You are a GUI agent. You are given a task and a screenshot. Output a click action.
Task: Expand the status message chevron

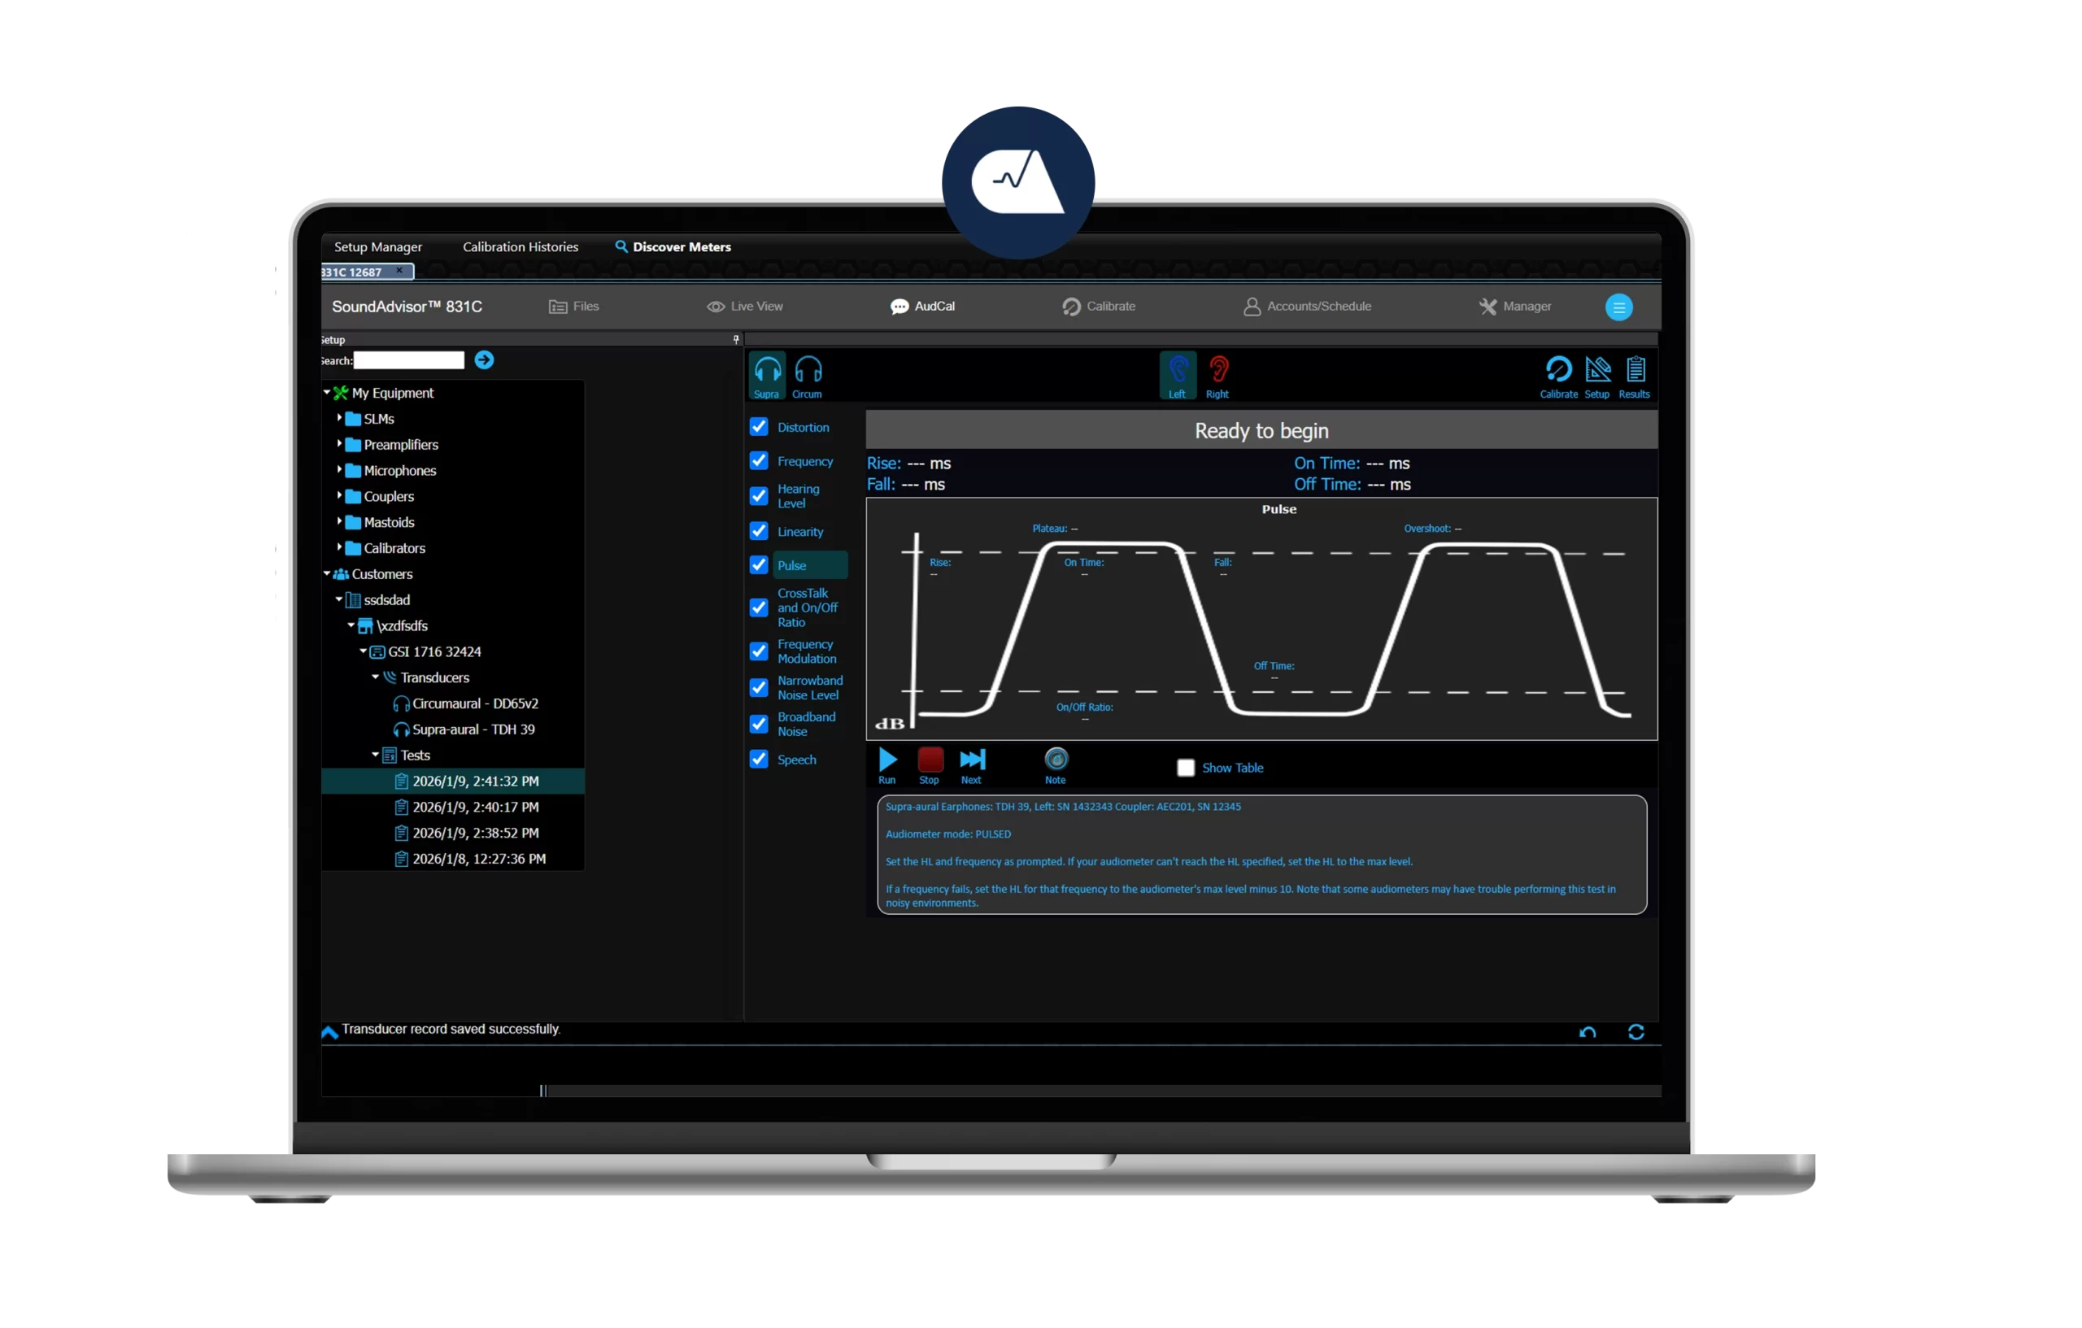pyautogui.click(x=329, y=1032)
